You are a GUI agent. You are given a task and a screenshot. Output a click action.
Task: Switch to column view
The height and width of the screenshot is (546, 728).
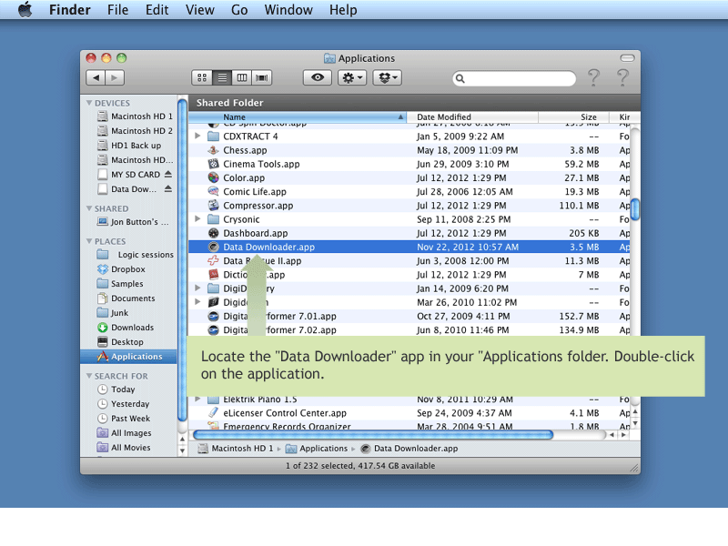[242, 77]
